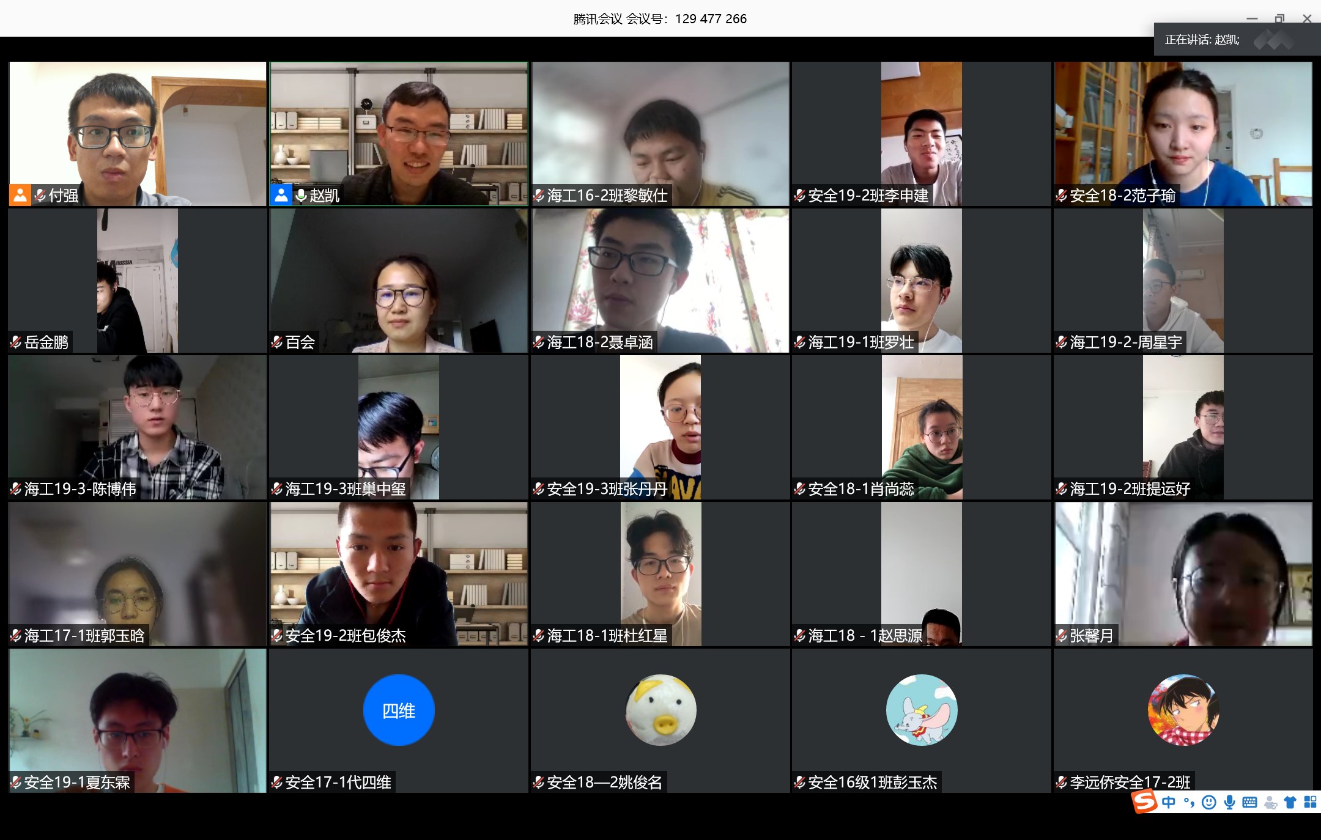Click Dumbo avatar of 安全16级1班彭玉杰

click(922, 710)
